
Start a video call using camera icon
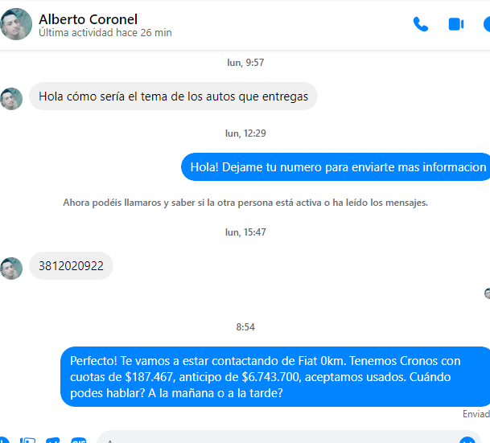(456, 24)
